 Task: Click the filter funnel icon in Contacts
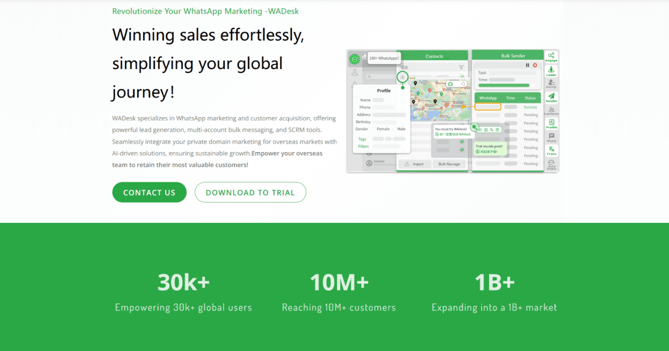(x=461, y=67)
